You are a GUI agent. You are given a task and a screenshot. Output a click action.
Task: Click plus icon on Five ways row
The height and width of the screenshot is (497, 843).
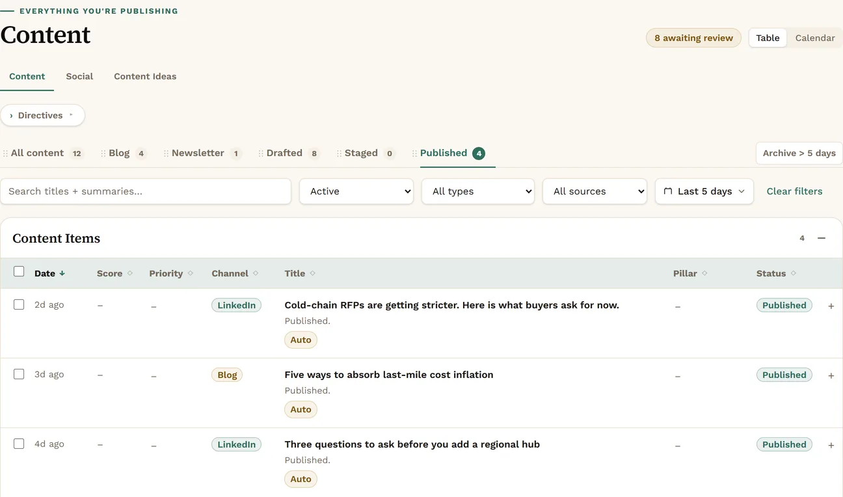[x=831, y=375]
